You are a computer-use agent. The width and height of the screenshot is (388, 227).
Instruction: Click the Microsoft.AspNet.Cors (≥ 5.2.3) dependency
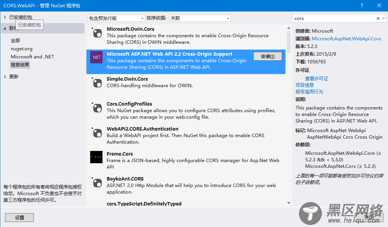(340, 166)
